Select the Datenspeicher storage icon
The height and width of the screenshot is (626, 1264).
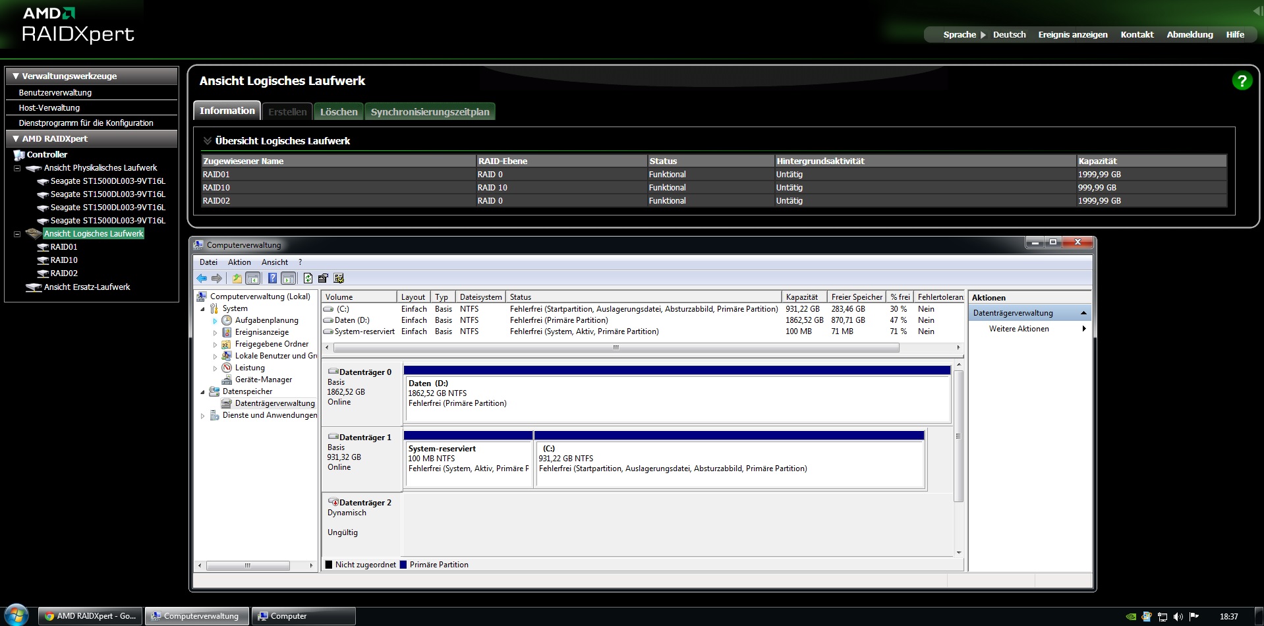214,391
